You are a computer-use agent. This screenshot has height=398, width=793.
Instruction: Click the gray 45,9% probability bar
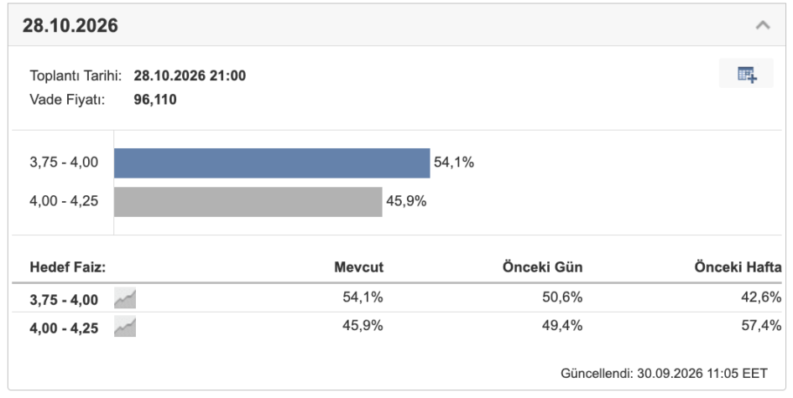click(x=248, y=202)
